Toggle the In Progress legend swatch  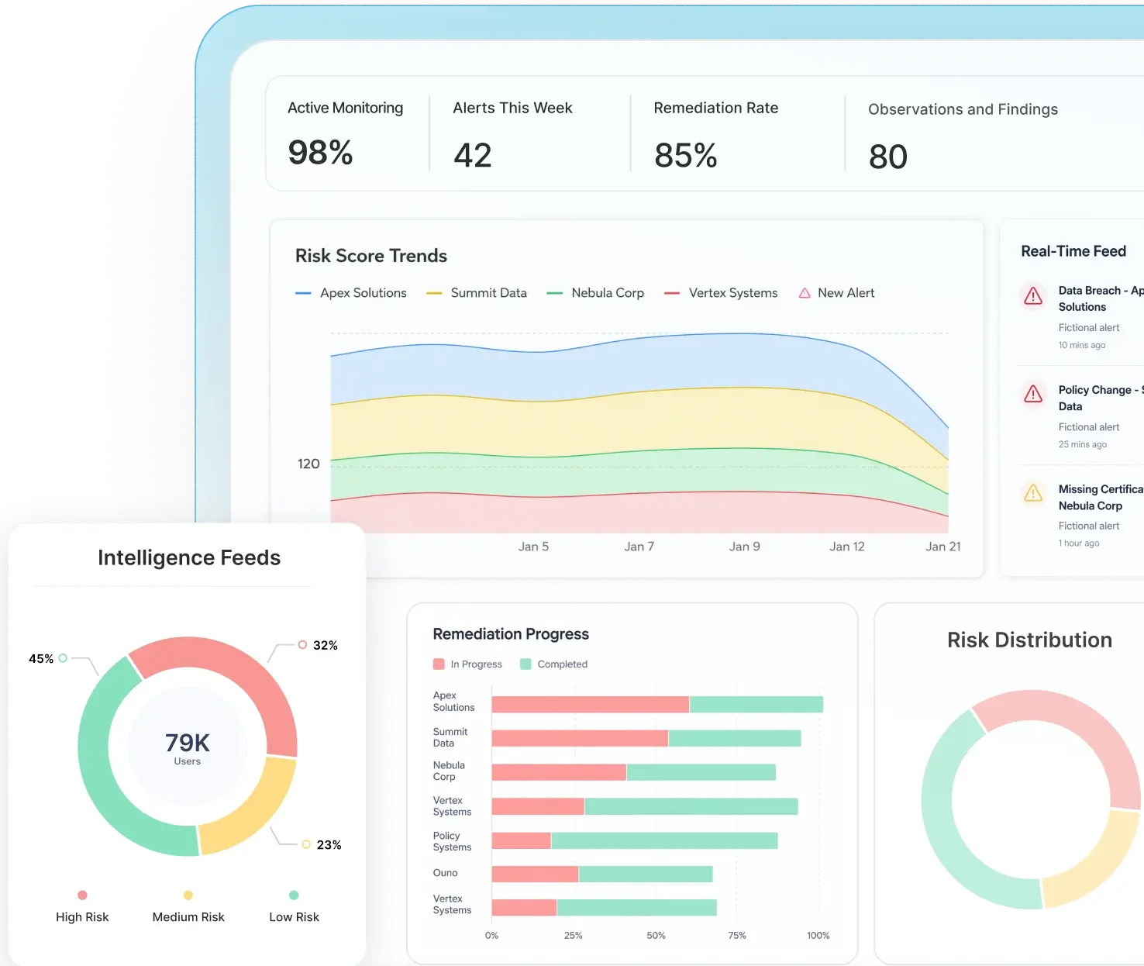pyautogui.click(x=439, y=664)
